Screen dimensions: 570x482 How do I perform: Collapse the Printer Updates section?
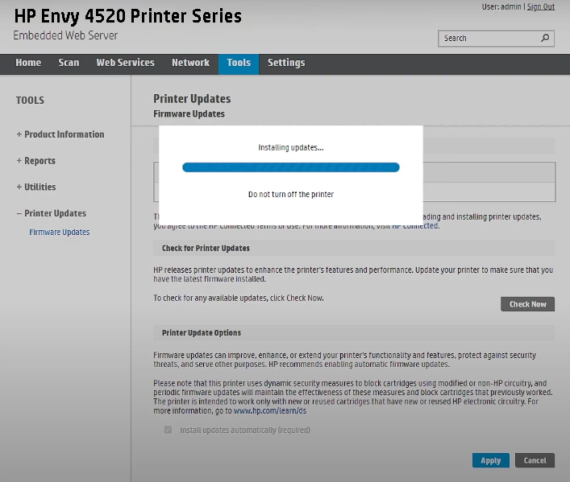click(x=52, y=213)
